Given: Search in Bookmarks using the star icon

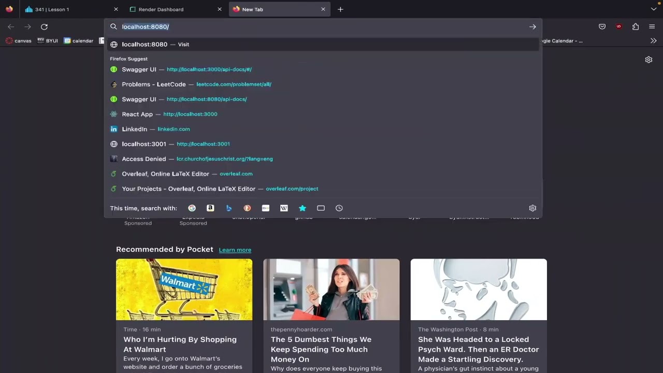Looking at the screenshot, I should [302, 208].
